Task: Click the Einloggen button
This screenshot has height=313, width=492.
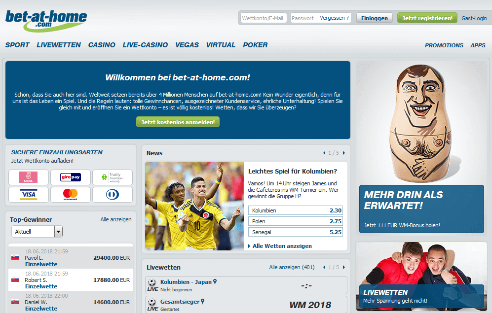Action: pos(375,18)
